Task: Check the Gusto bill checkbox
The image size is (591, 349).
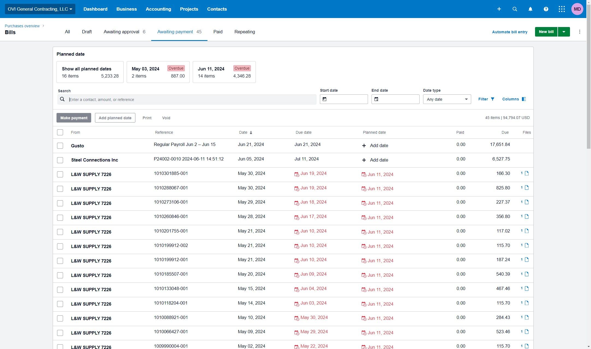Action: point(60,146)
